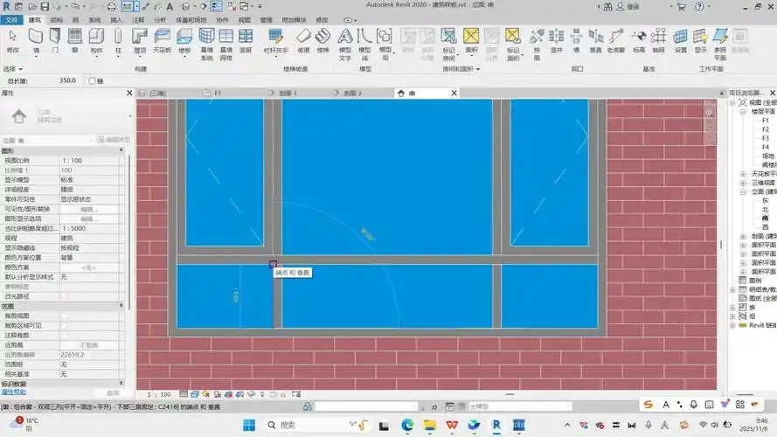
Task: Toggle the 注释裁剪 checkbox
Action: (x=65, y=336)
